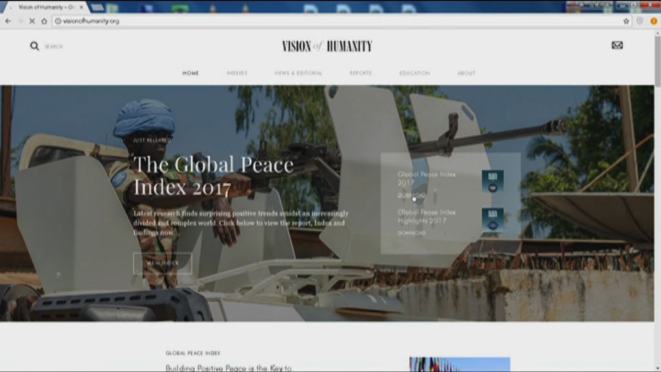Click the Vision of Humanity logo
Image resolution: width=661 pixels, height=372 pixels.
tap(327, 46)
